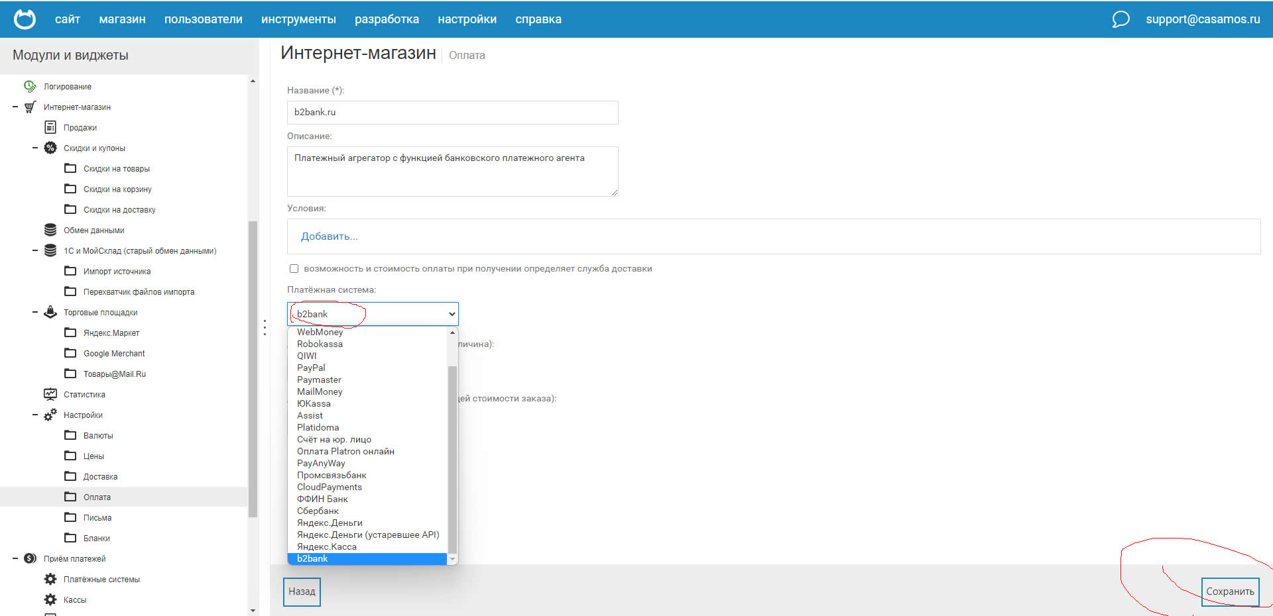Screen dimensions: 1273x616
Task: Click the Логирование icon in sidebar
Action: pos(30,86)
